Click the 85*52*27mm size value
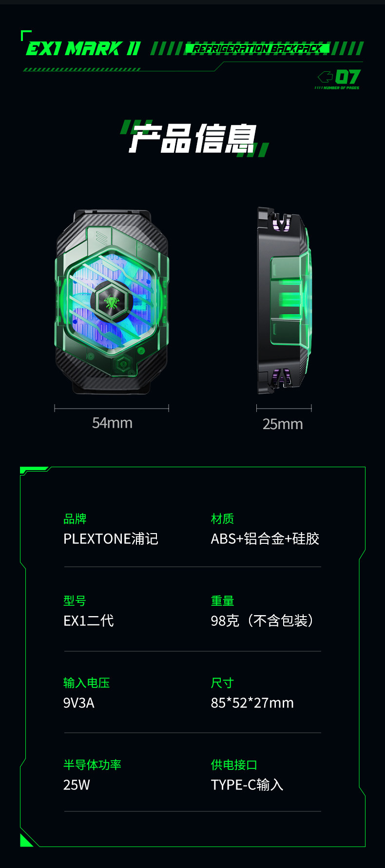The height and width of the screenshot is (868, 385). pyautogui.click(x=252, y=703)
